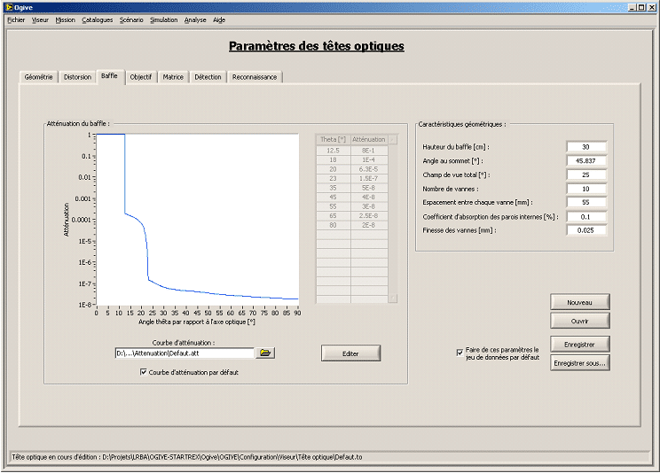This screenshot has height=473, width=660.
Task: Open the Détection tab
Action: pos(208,77)
